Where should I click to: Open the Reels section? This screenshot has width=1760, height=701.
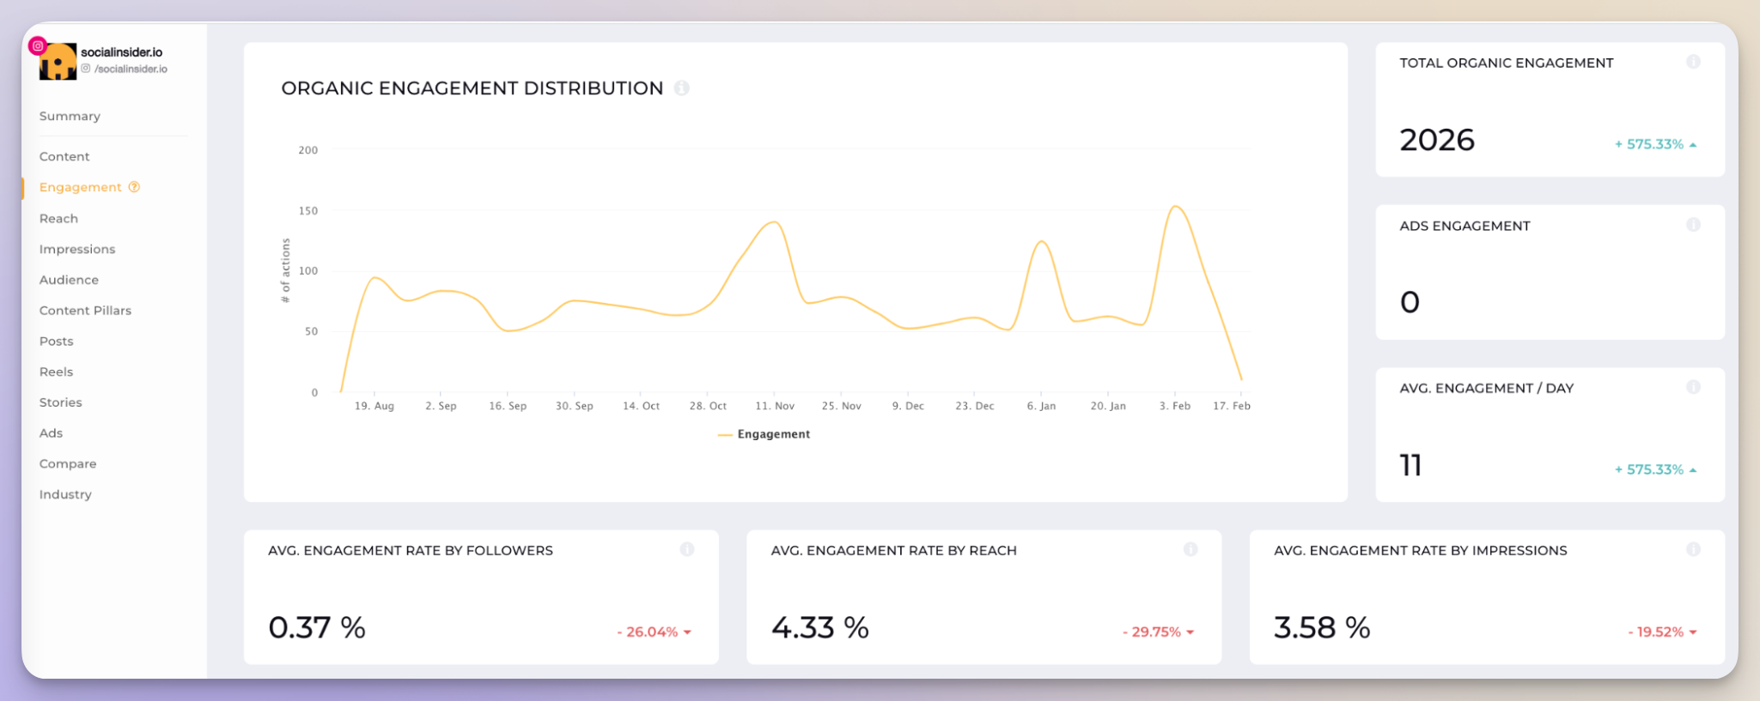pyautogui.click(x=56, y=372)
